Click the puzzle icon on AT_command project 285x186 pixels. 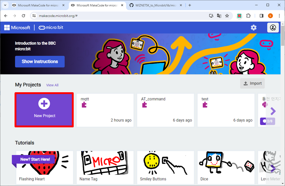coord(145,105)
